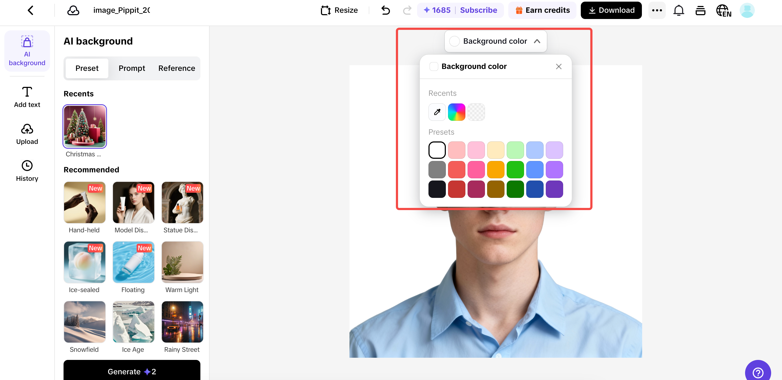Select the white preset color swatch
782x380 pixels.
[437, 150]
